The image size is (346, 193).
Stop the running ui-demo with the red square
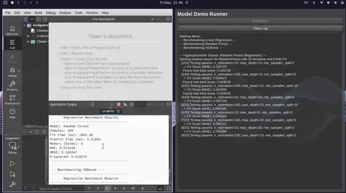pyautogui.click(x=119, y=104)
